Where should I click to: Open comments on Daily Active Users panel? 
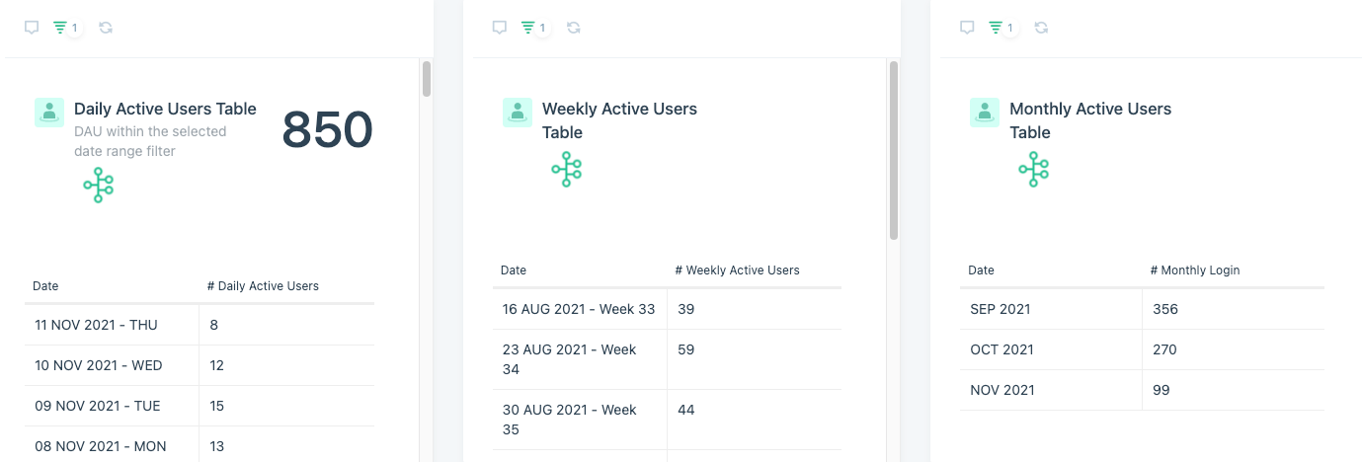point(32,28)
